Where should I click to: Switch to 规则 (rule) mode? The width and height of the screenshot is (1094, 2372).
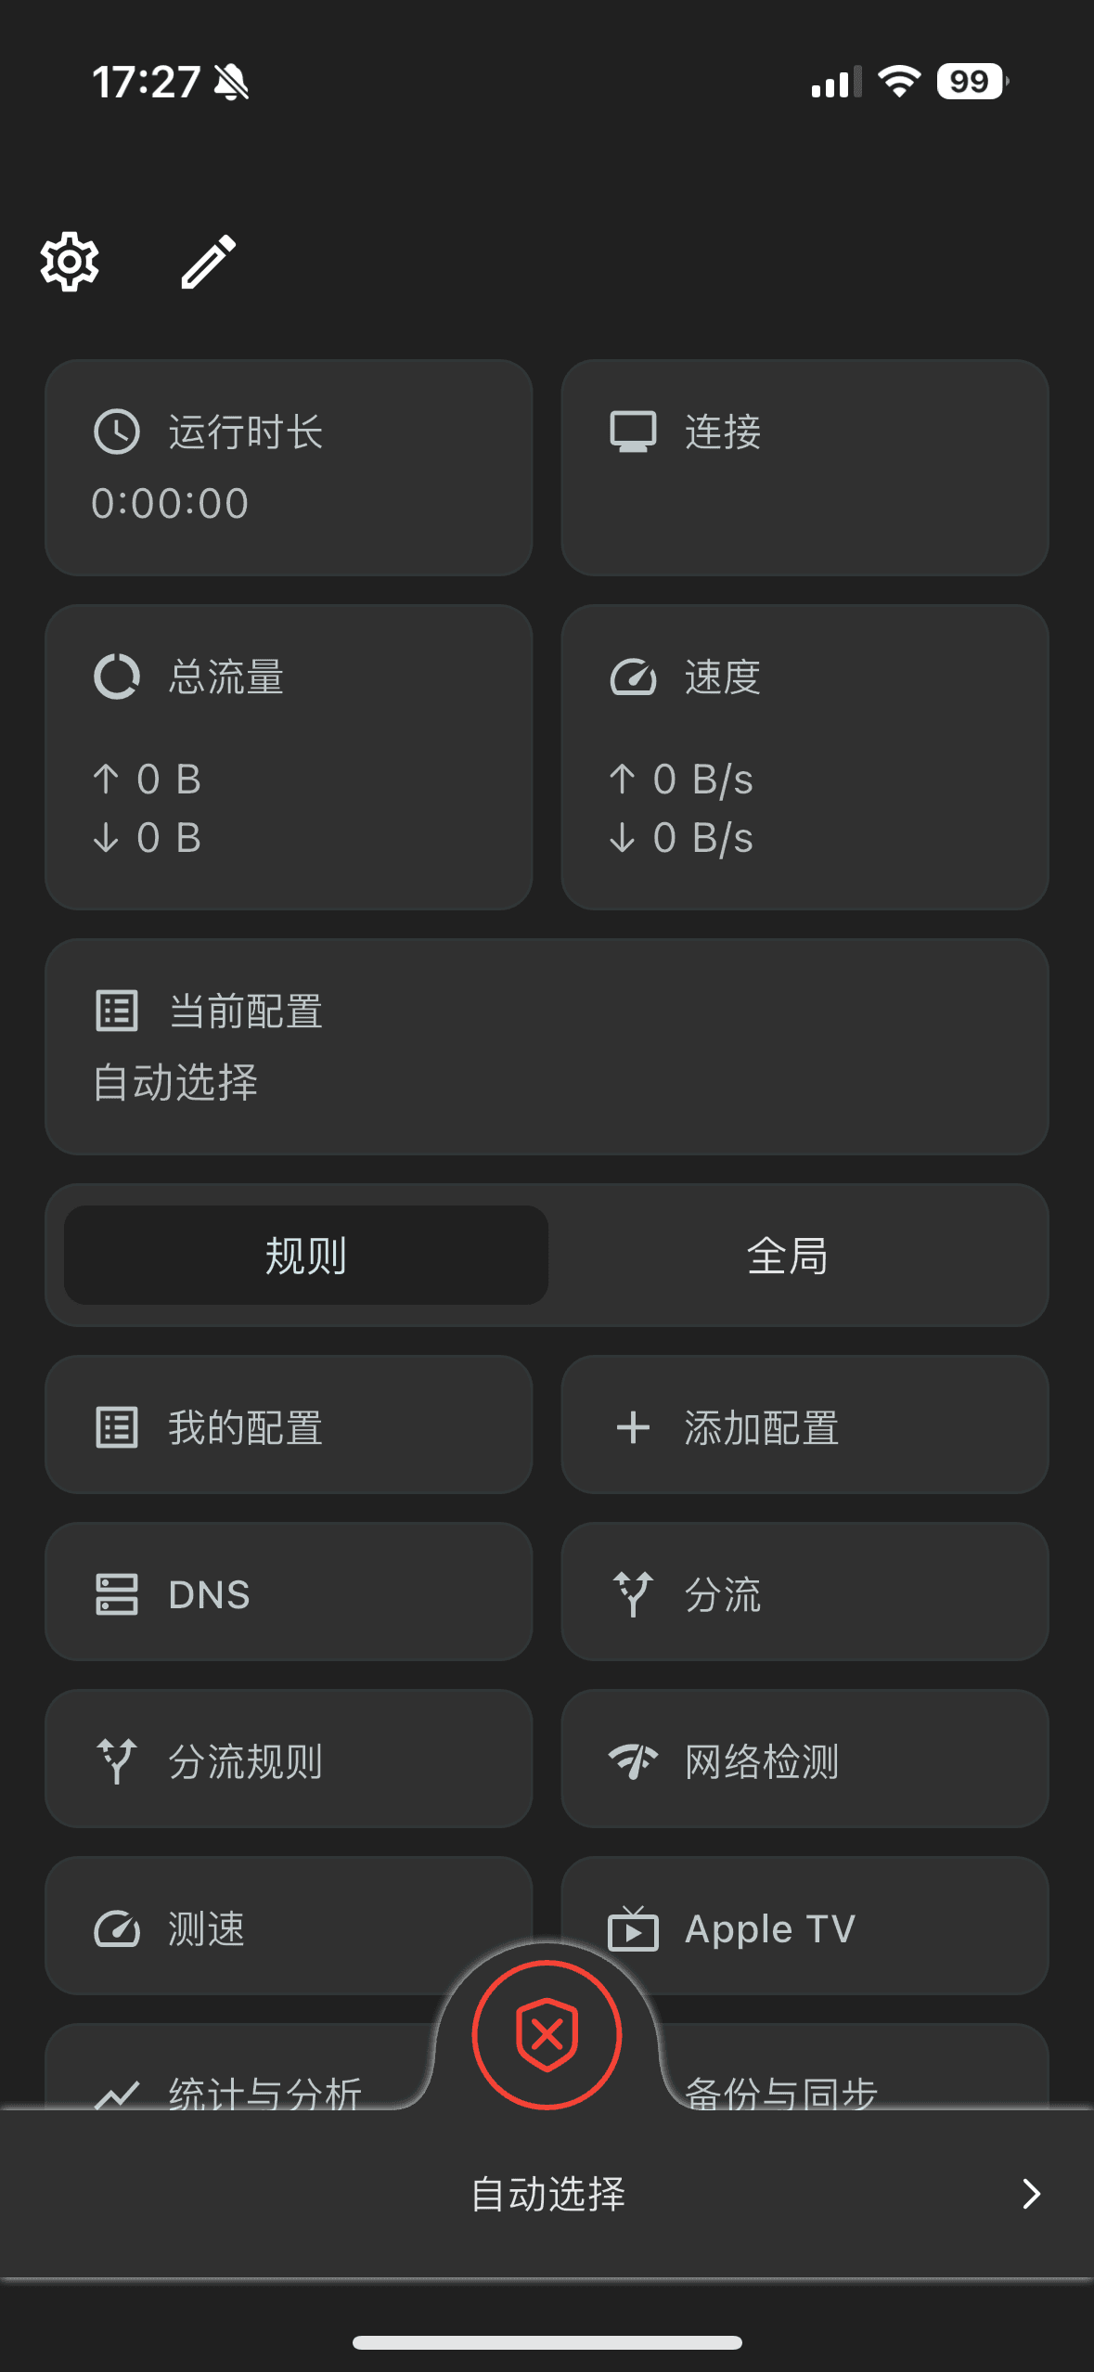pos(305,1255)
